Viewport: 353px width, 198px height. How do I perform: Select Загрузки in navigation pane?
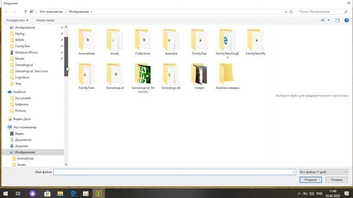(22, 146)
